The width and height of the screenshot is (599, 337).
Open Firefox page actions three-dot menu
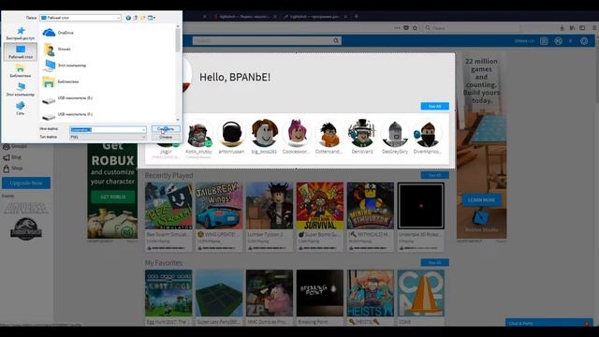point(397,28)
